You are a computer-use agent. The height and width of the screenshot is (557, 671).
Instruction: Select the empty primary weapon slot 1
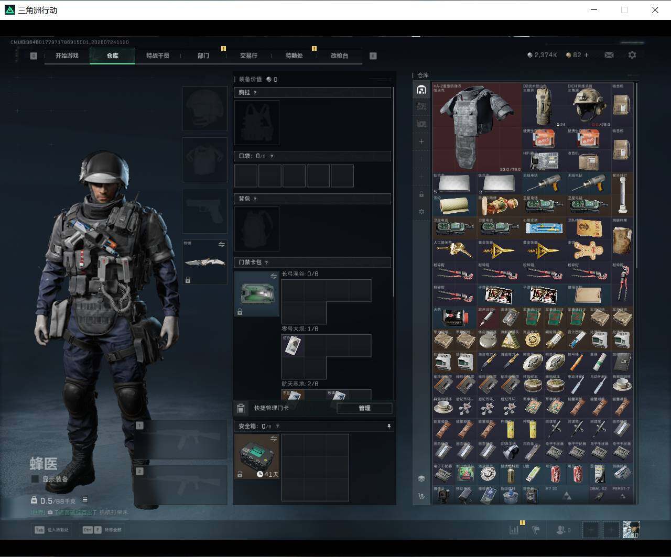point(181,440)
